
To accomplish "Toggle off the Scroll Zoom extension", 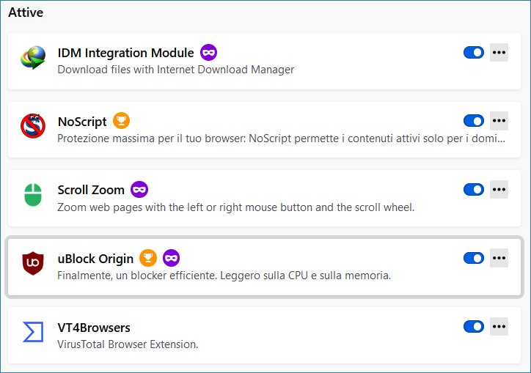I will click(474, 190).
